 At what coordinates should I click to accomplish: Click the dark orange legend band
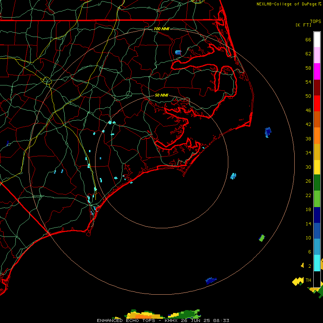tap(317, 120)
